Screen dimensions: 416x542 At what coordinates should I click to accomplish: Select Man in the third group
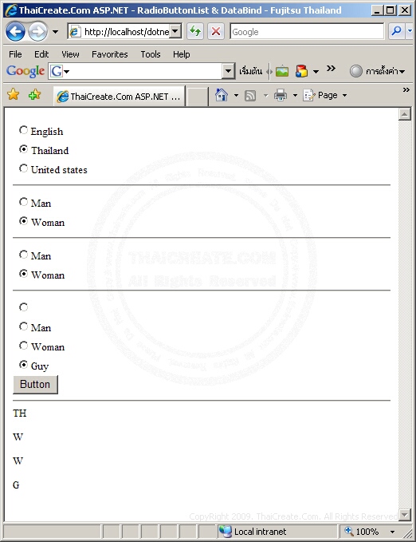coord(23,255)
